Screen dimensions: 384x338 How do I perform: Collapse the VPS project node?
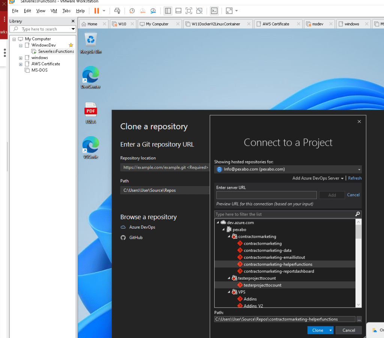click(229, 292)
